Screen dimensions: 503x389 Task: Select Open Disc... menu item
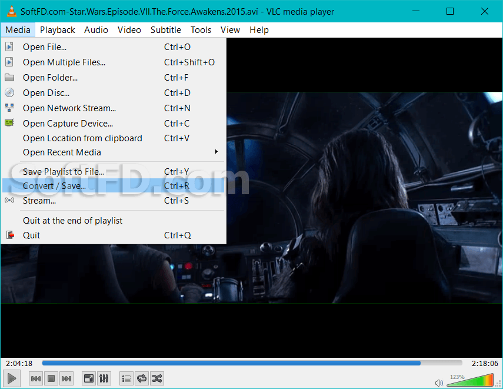click(x=114, y=93)
